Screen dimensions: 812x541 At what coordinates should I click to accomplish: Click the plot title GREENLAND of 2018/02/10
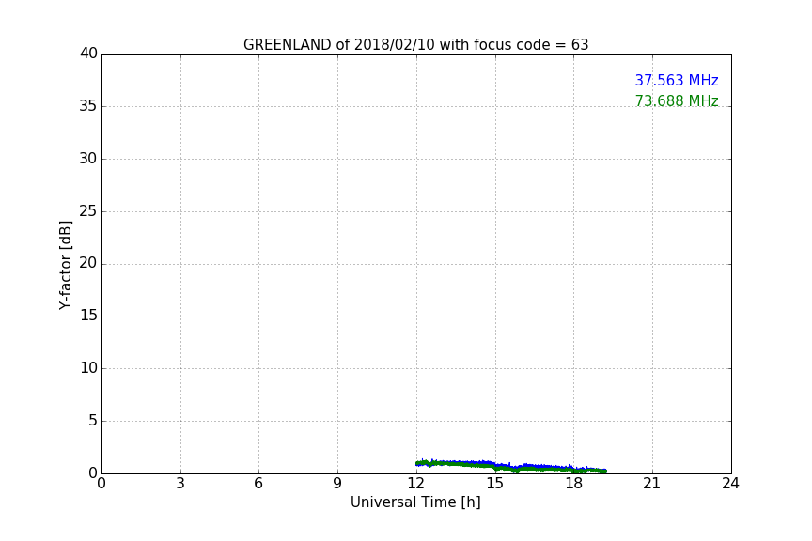pyautogui.click(x=415, y=45)
